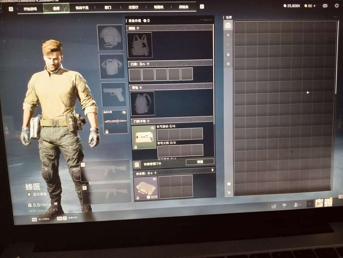Click the sort icon at warehouse sidebar bottom
This screenshot has width=343, height=258.
(x=229, y=193)
